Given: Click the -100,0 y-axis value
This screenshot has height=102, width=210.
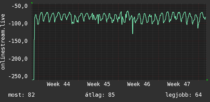Looking at the screenshot, I should [x=18, y=24].
